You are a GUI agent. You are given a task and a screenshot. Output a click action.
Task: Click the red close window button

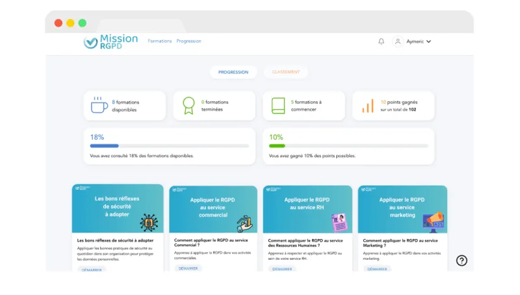click(x=58, y=23)
